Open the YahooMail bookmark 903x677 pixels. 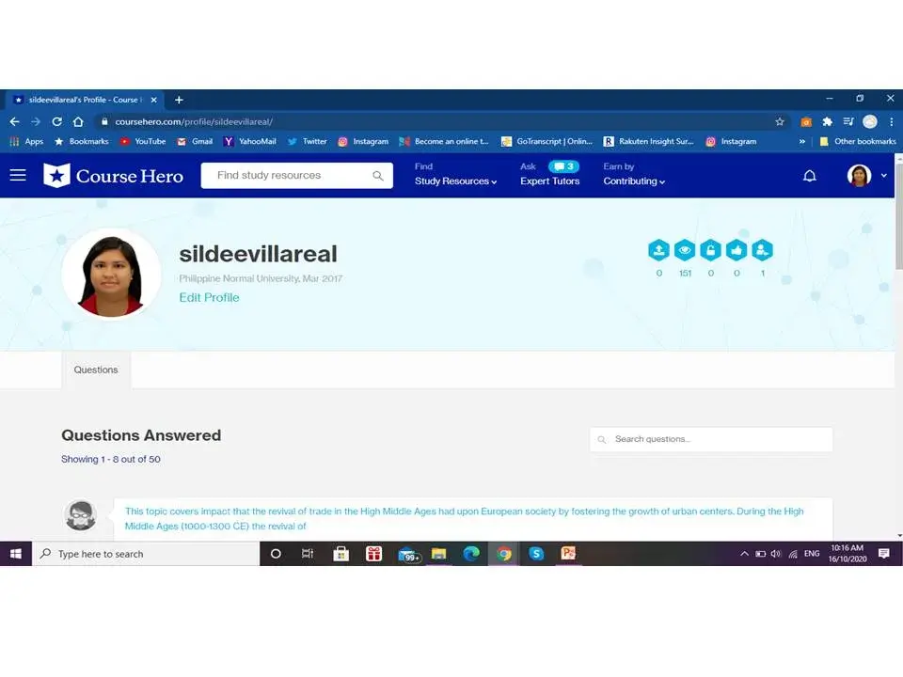pos(250,141)
